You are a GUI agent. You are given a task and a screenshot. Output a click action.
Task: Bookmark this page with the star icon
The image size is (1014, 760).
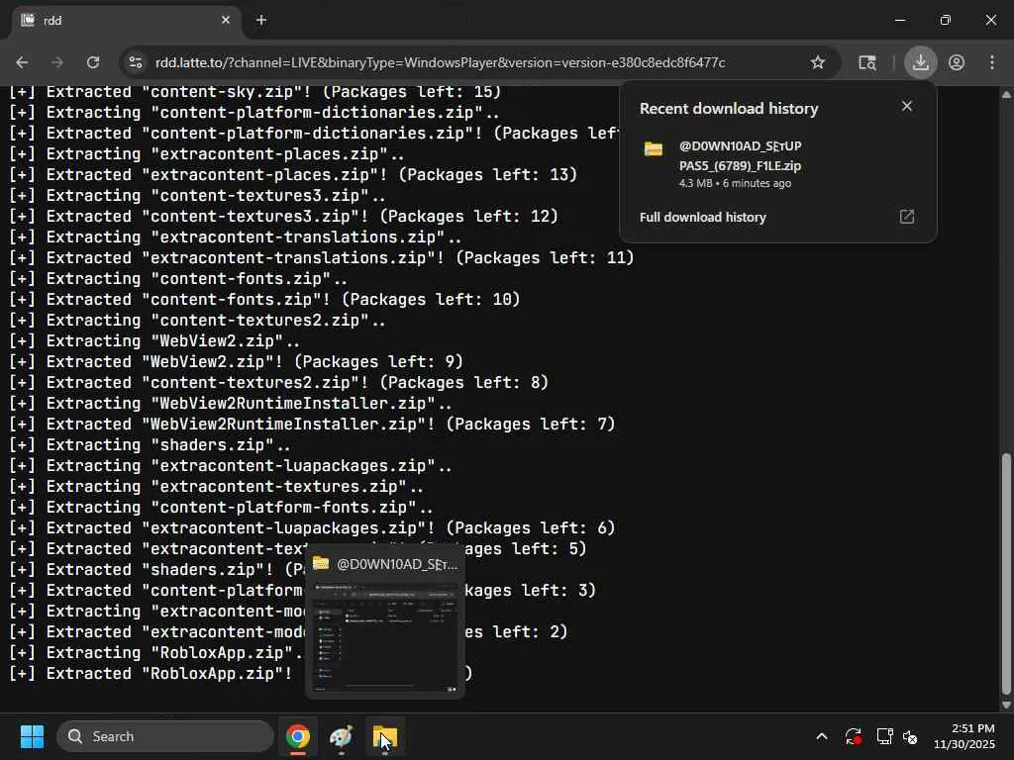click(817, 62)
